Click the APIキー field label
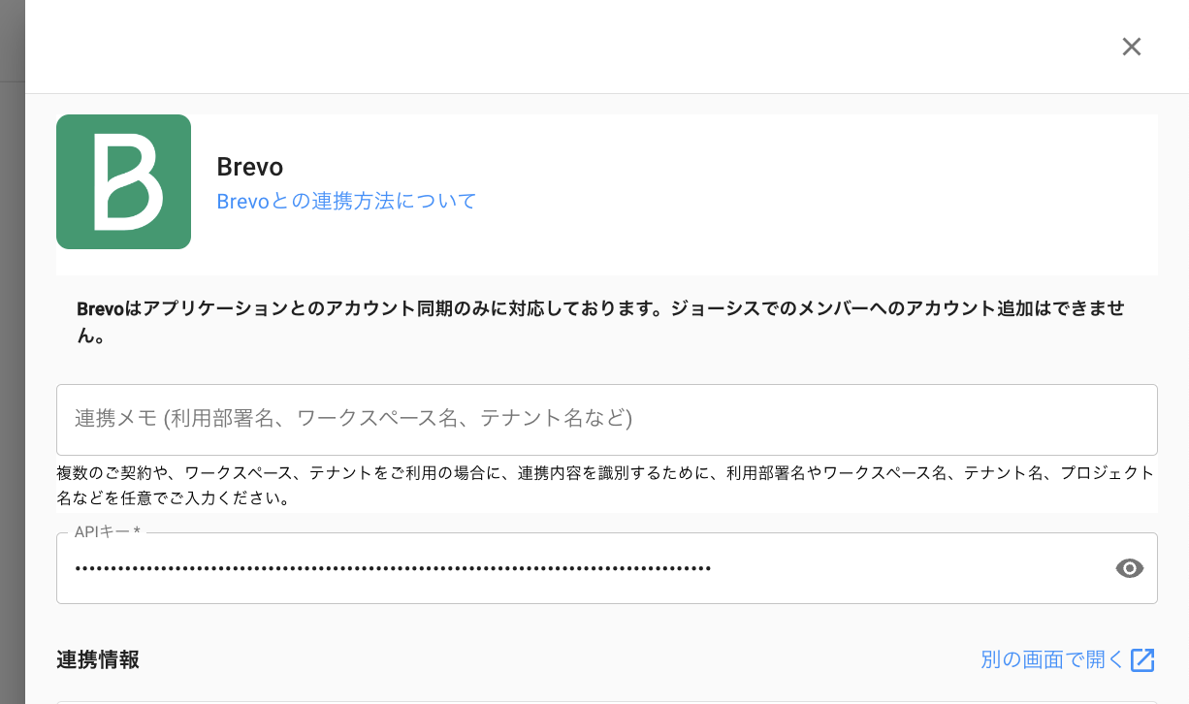This screenshot has width=1189, height=704. 101,532
